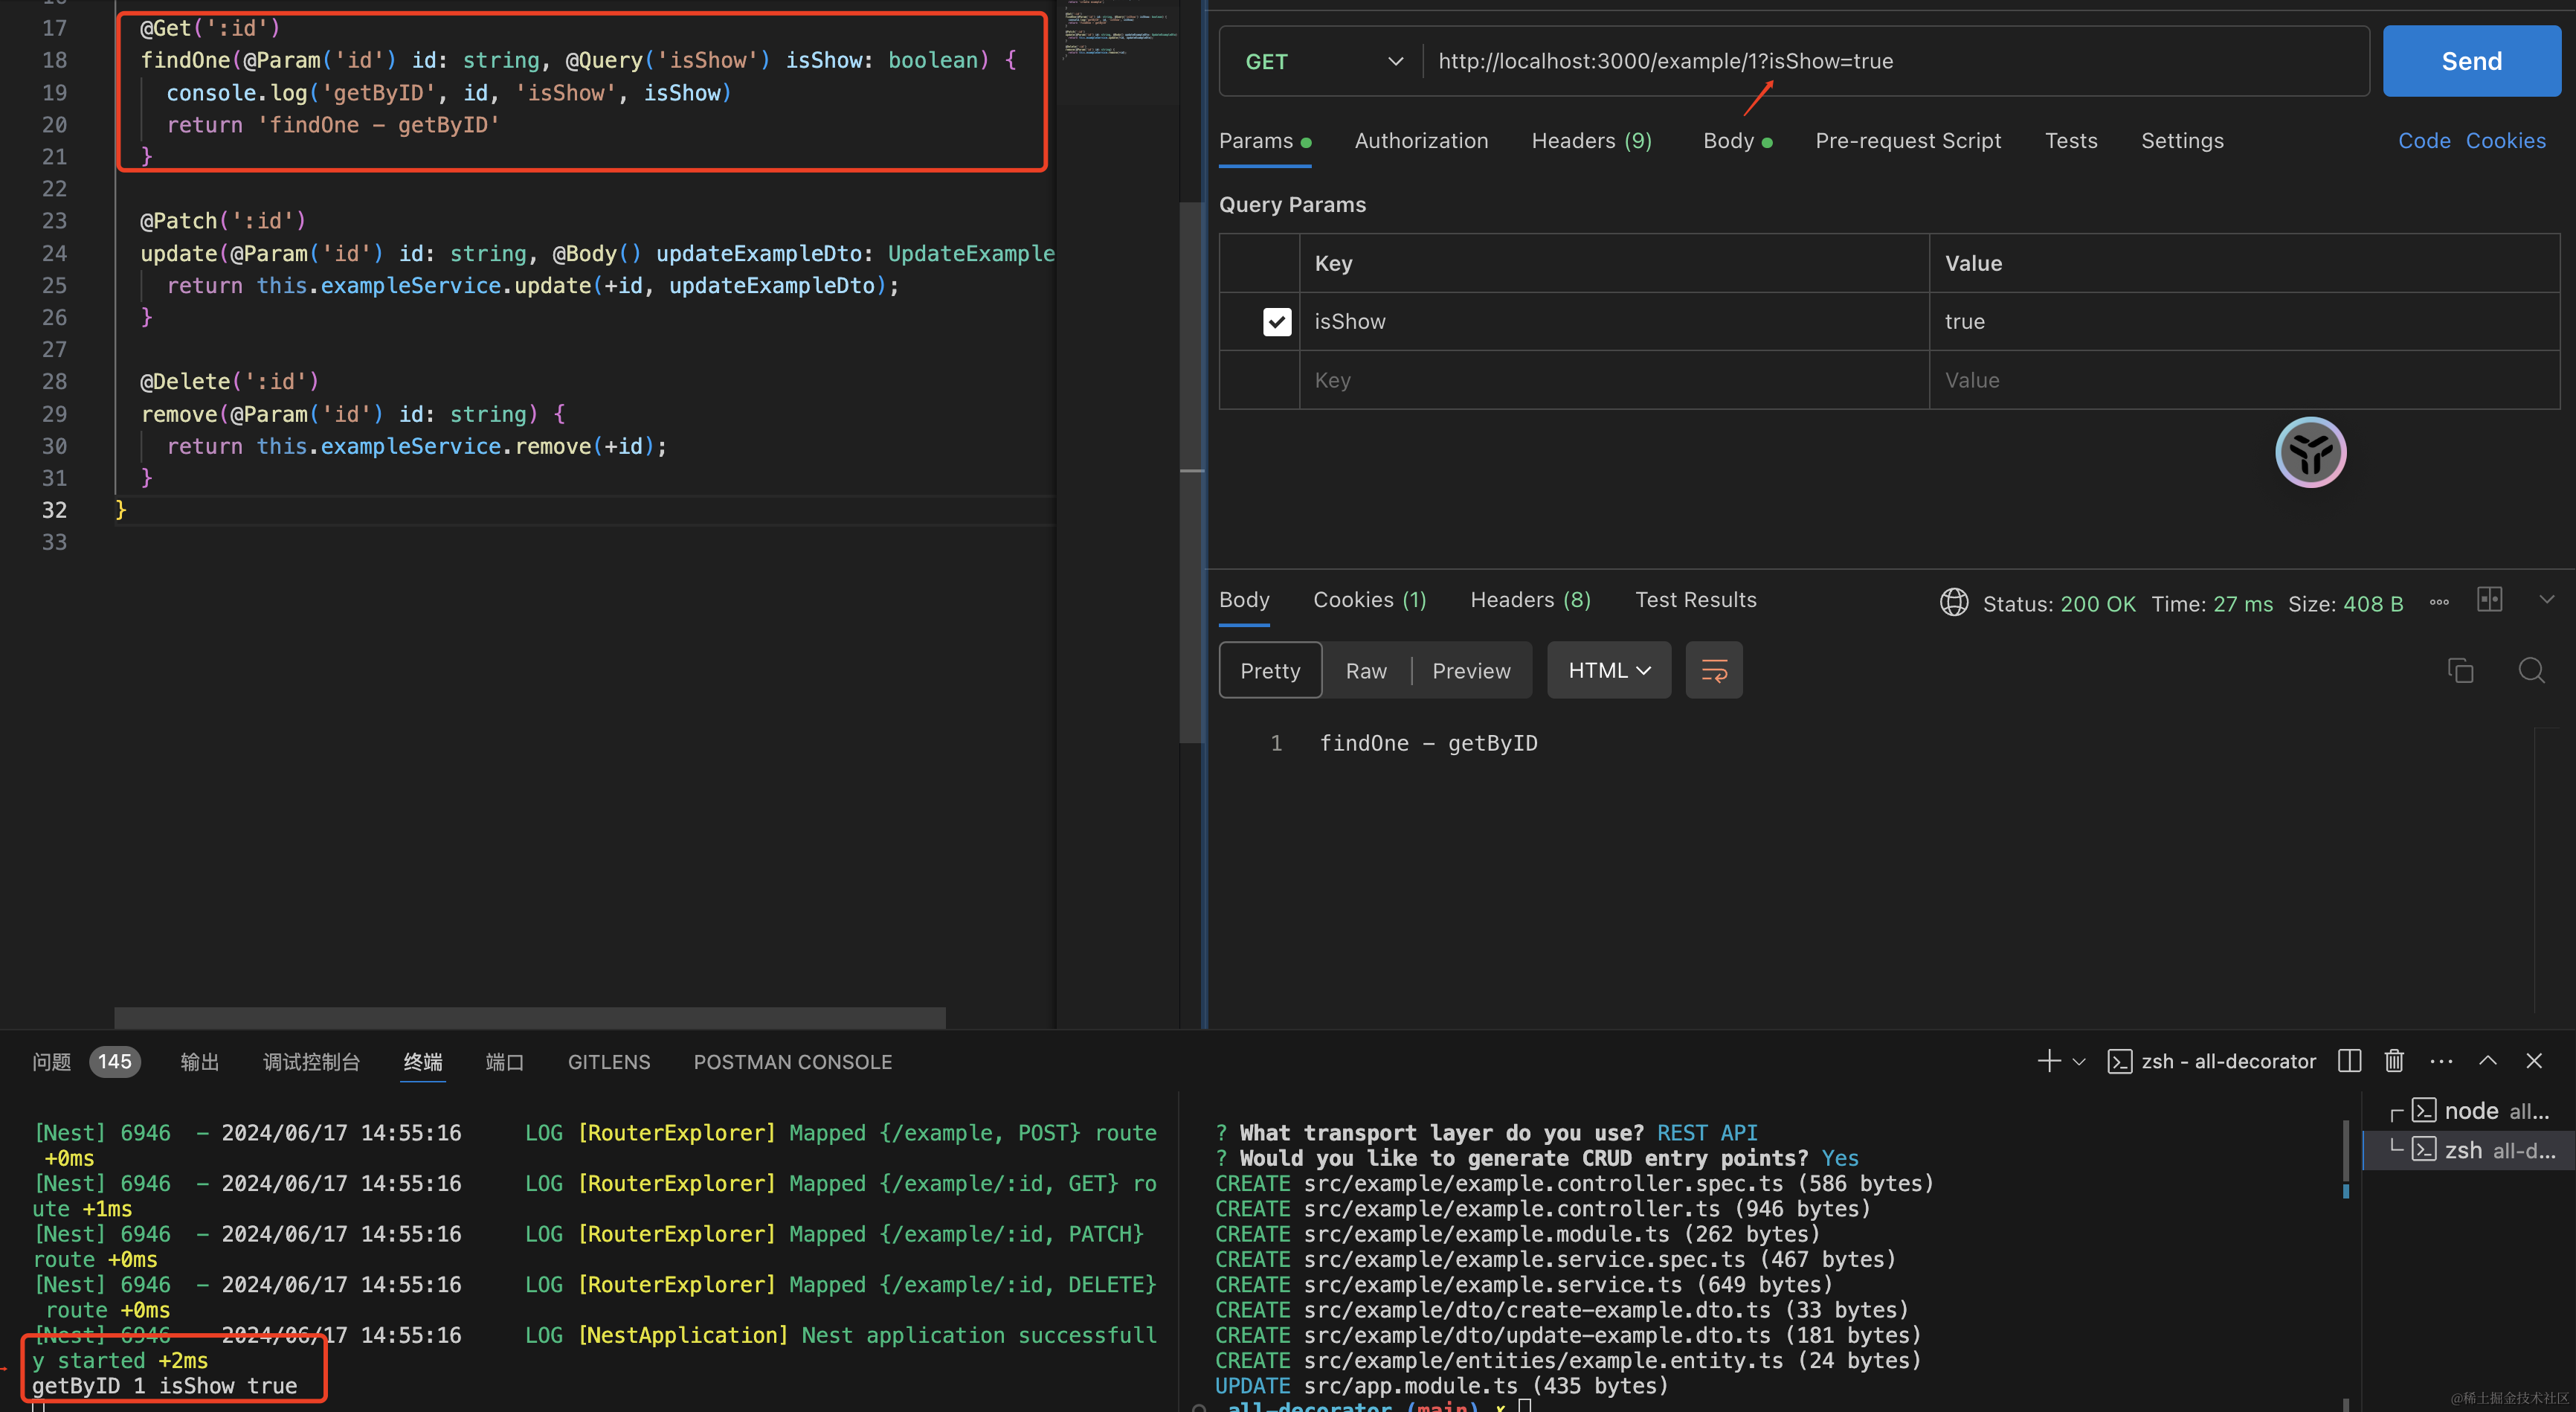Click the 145 problems count badge

114,1062
